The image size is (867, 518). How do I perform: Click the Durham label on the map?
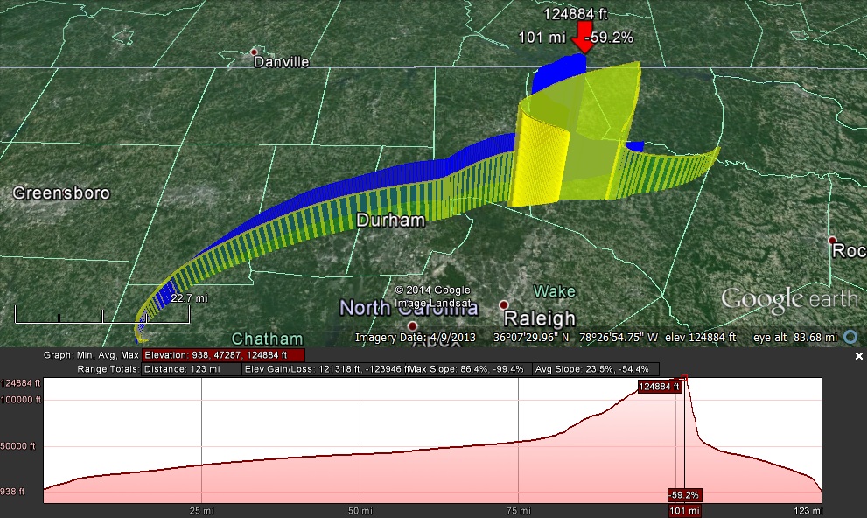[390, 220]
